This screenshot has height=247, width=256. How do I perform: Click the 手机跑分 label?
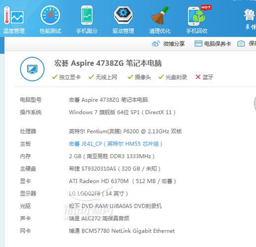tap(87, 31)
